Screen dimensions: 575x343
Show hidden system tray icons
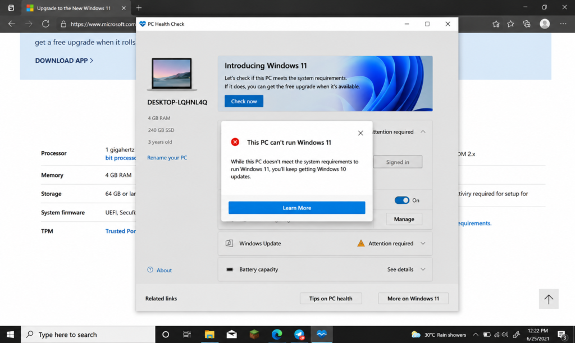(x=475, y=335)
